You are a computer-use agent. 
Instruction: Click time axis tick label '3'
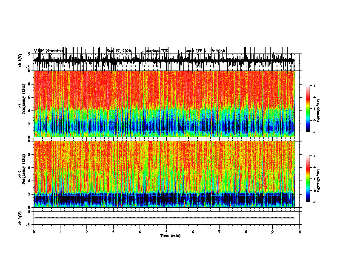[113, 232]
